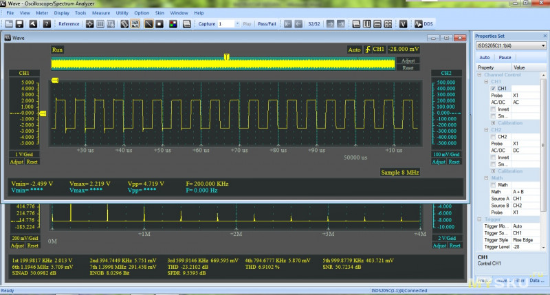Screen dimensions: 550x295
Task: Click the measurement grid icon beside cursors
Action: [111, 24]
